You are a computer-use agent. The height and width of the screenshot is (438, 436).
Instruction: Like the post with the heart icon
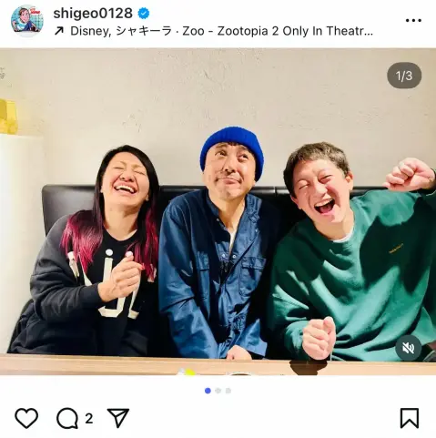pyautogui.click(x=26, y=418)
